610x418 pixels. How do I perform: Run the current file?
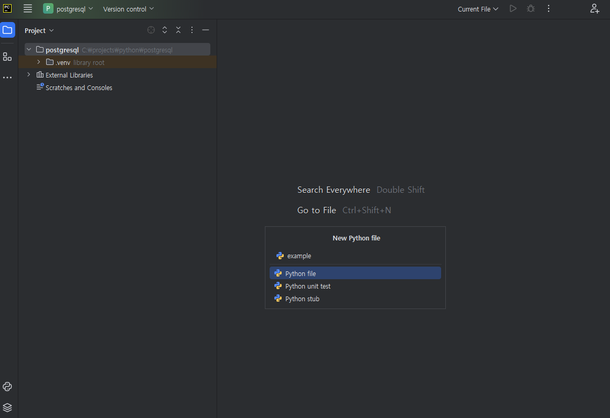tap(513, 8)
